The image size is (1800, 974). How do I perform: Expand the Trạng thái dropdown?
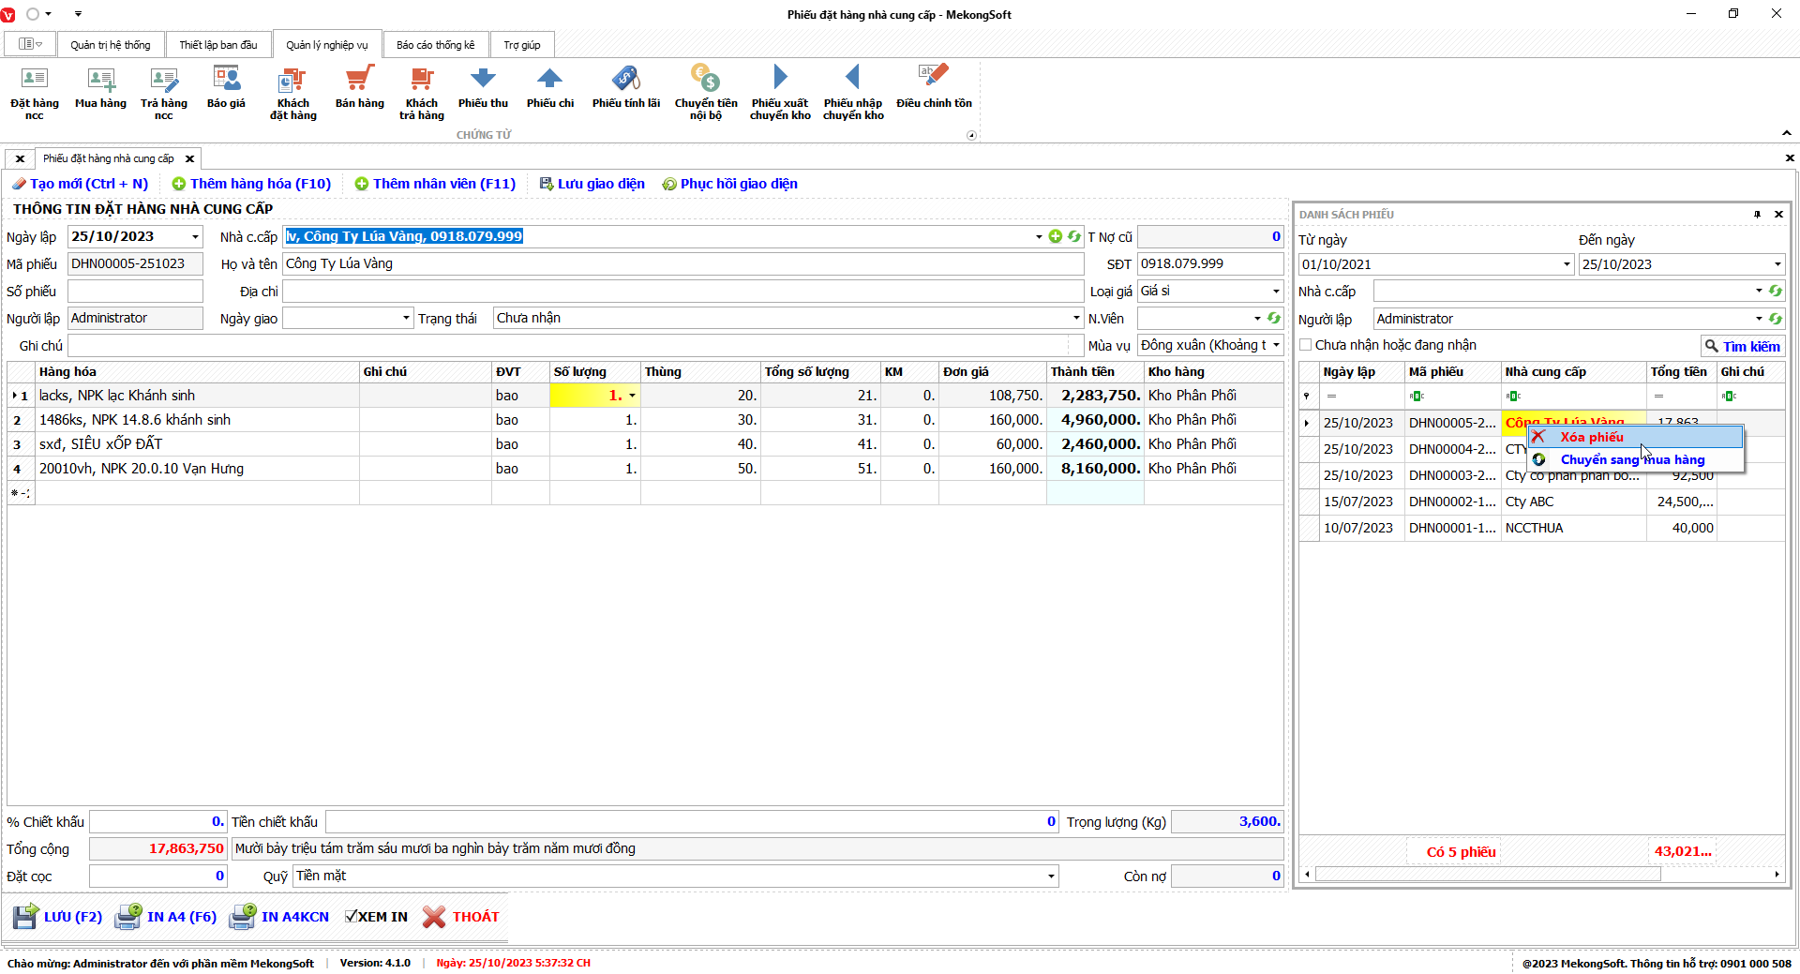[1075, 319]
